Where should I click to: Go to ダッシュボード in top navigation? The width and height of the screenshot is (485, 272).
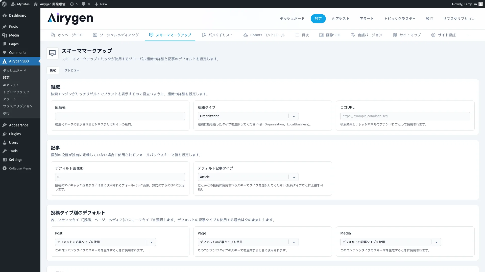tap(292, 19)
